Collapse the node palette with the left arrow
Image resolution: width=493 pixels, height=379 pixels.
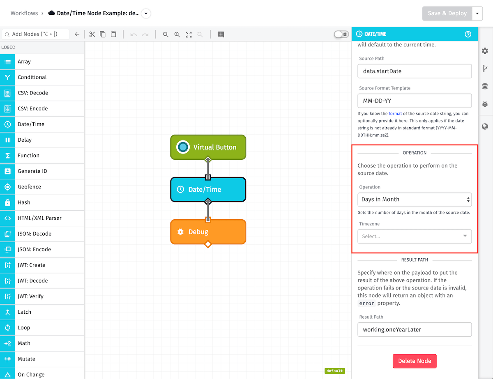[77, 34]
